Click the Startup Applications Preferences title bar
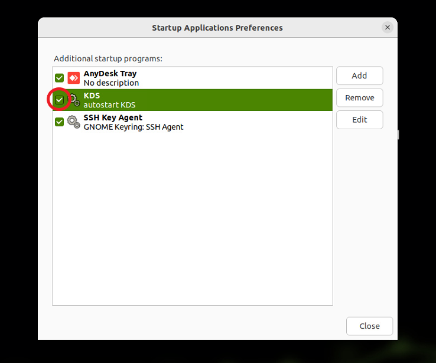This screenshot has width=436, height=363. pyautogui.click(x=217, y=28)
